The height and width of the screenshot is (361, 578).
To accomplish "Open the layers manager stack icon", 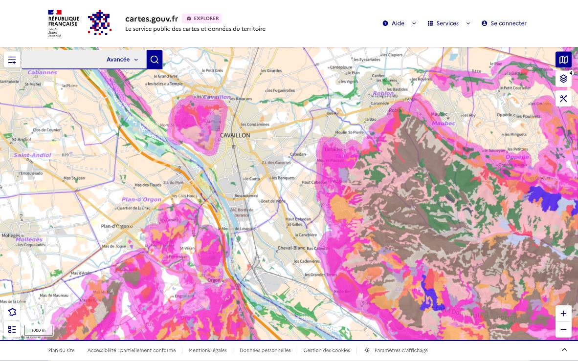I will [x=563, y=79].
